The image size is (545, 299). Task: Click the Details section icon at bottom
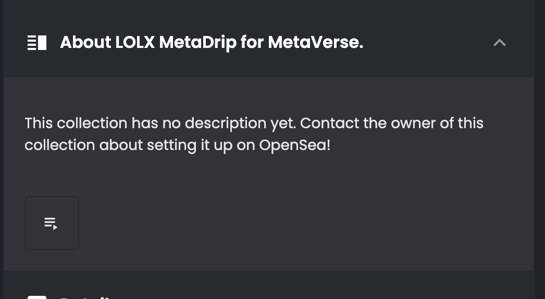click(37, 296)
